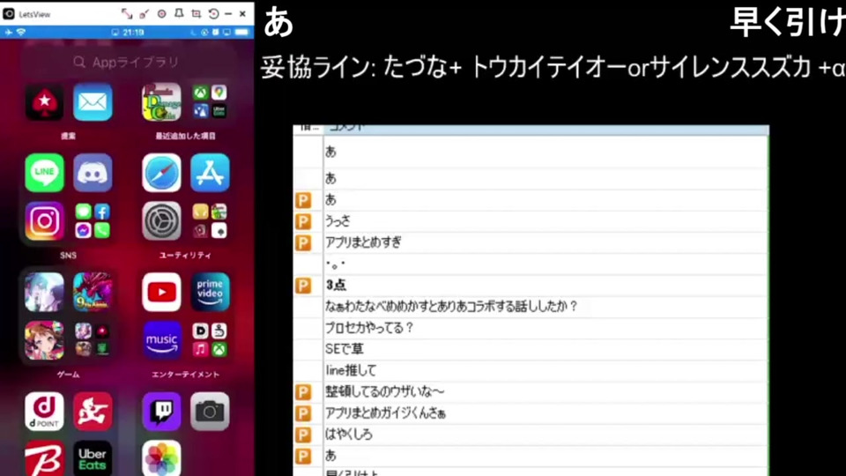Click premium P badge beside '3点'
Viewport: 846px width, 476px height.
pos(303,286)
